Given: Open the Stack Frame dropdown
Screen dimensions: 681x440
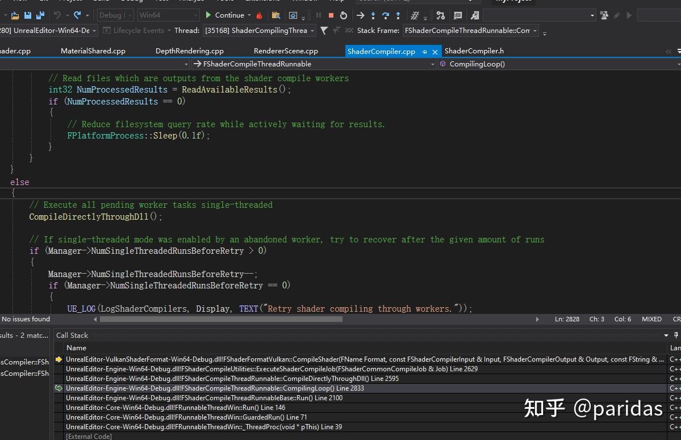Looking at the screenshot, I should point(534,31).
